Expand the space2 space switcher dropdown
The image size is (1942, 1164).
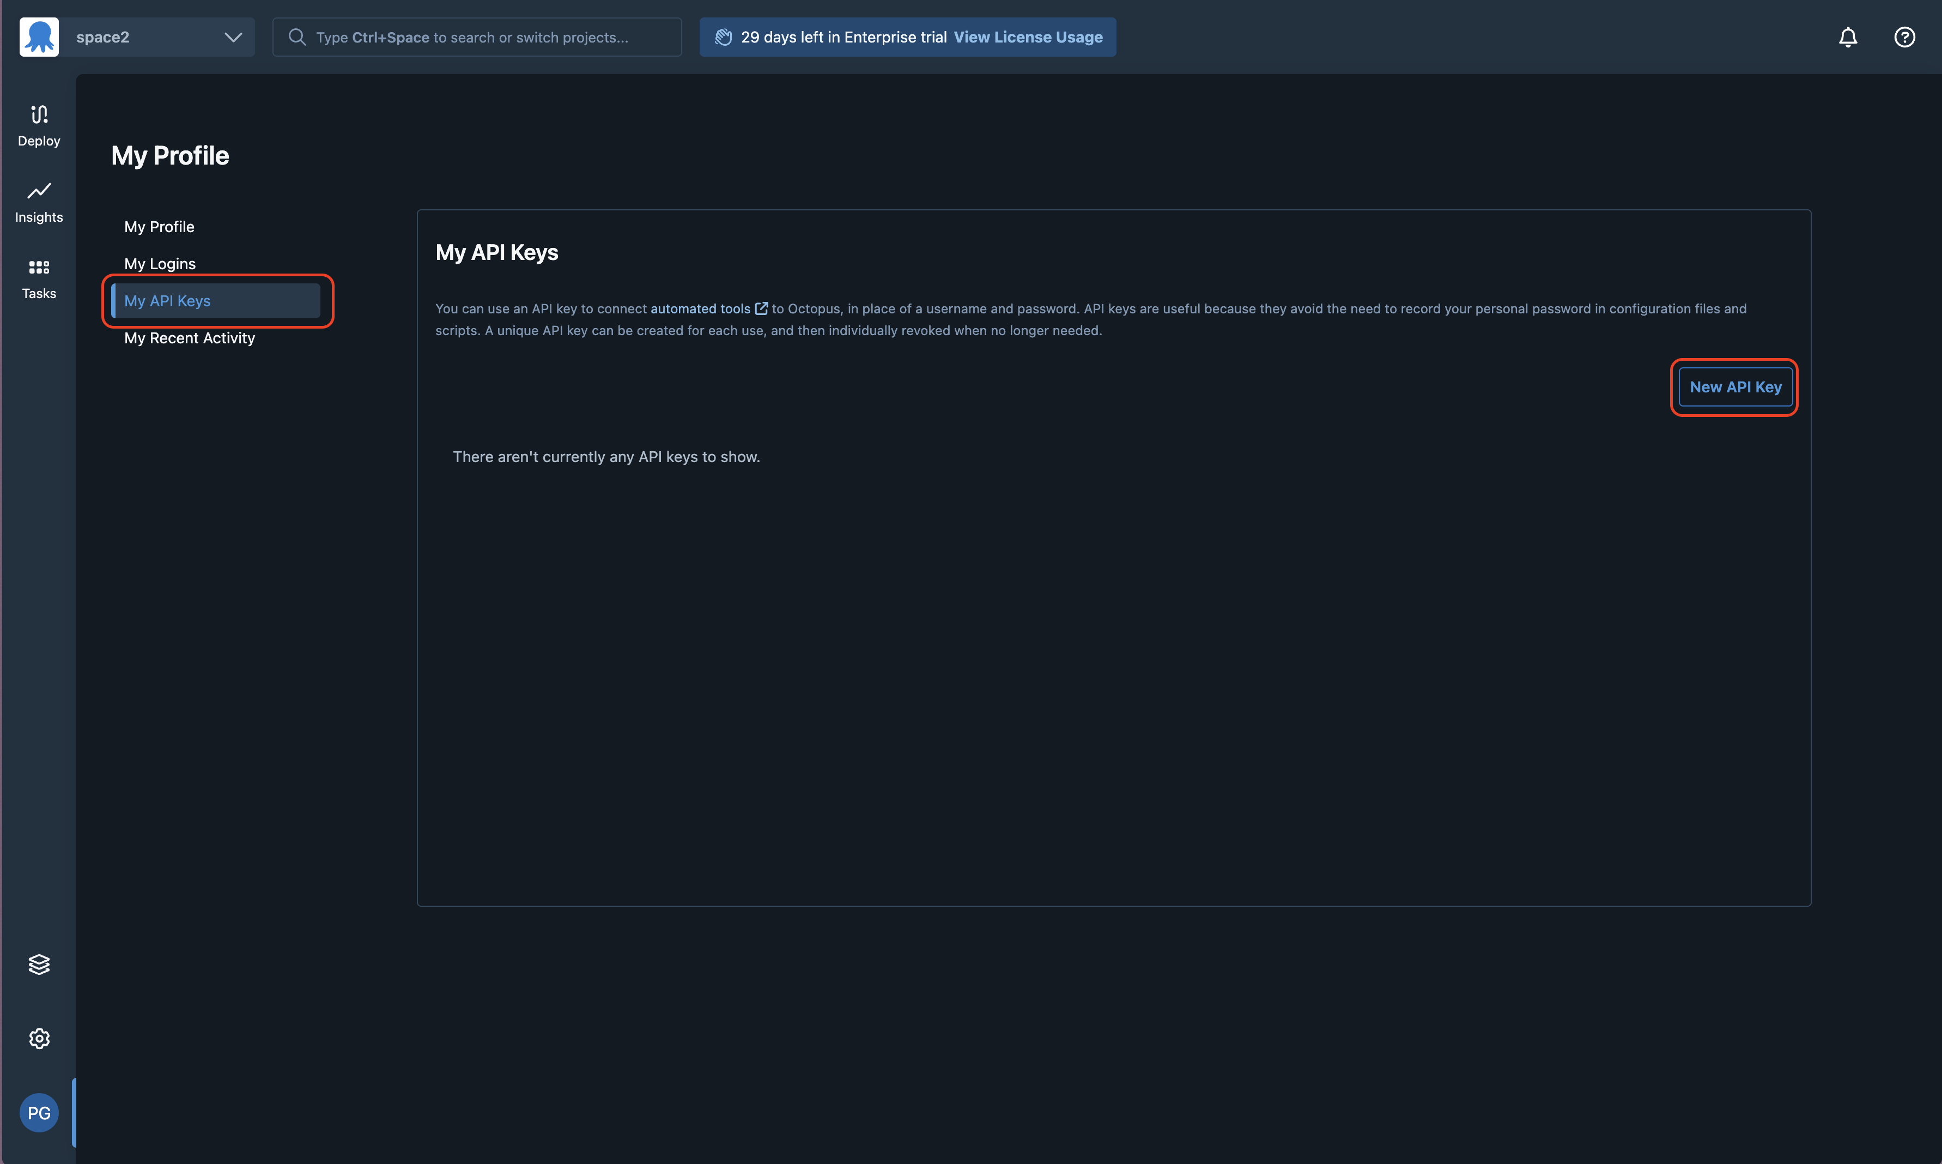[233, 37]
